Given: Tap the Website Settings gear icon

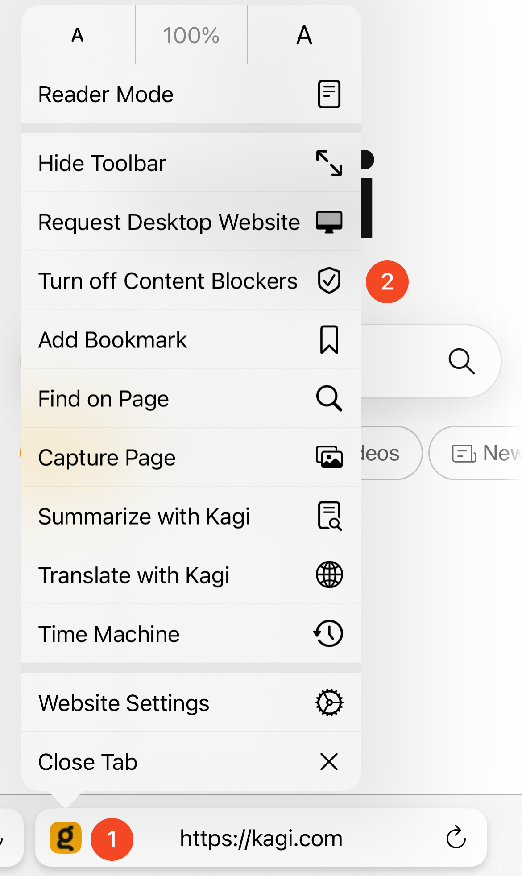Looking at the screenshot, I should (329, 702).
